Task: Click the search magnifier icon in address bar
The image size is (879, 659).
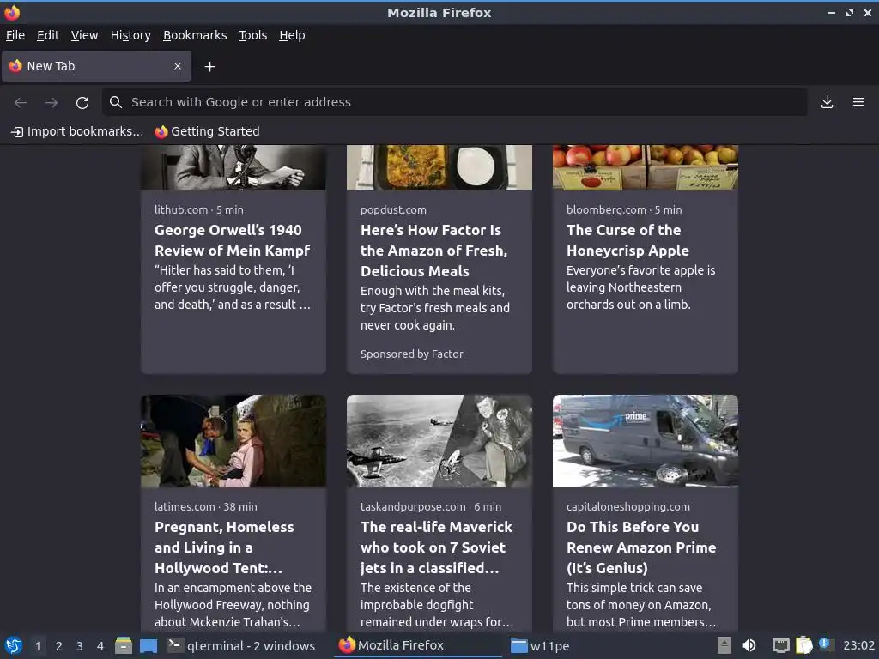Action: tap(116, 102)
